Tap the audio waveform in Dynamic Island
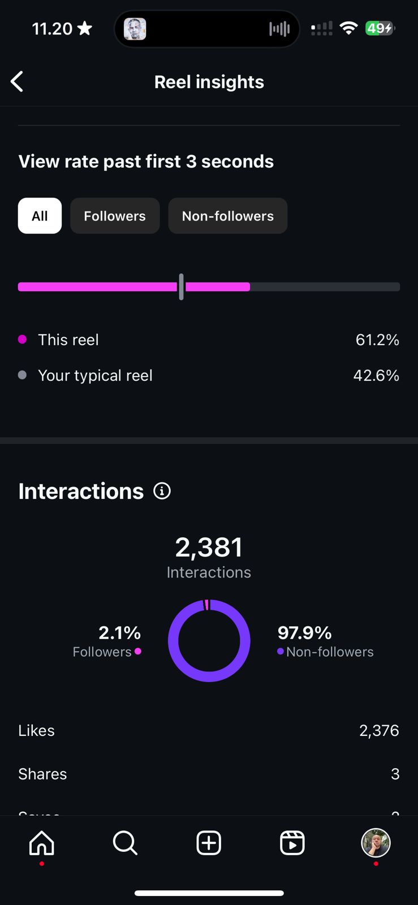 pyautogui.click(x=279, y=29)
